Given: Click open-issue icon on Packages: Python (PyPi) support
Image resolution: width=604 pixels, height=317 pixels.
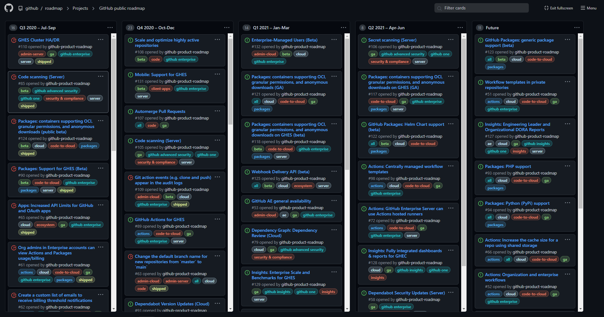Looking at the screenshot, I should tap(481, 203).
